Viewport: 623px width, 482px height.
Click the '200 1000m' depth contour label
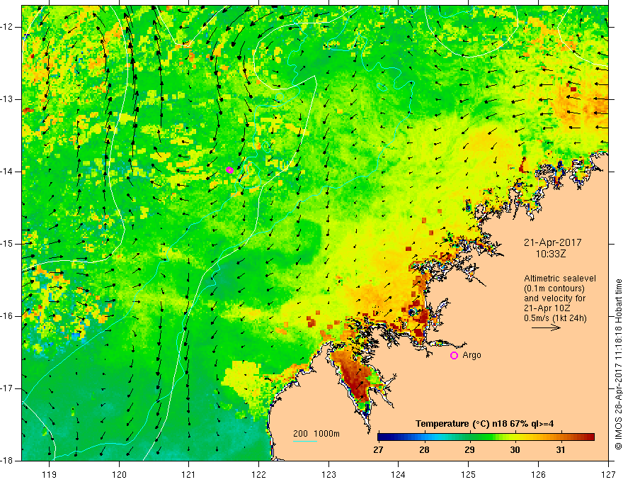point(316,434)
